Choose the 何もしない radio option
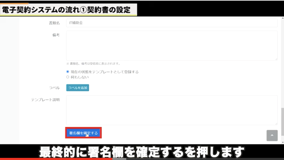This screenshot has width=284, height=160. click(68, 76)
